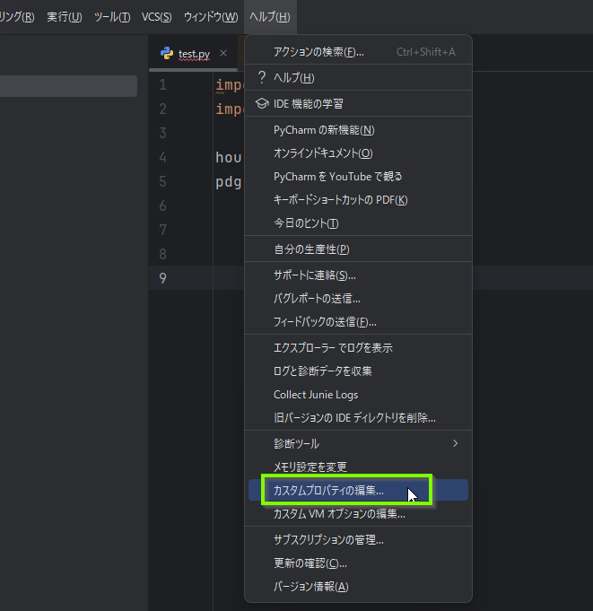593x611 pixels.
Task: Select メモリ設定を変更
Action: 358,467
